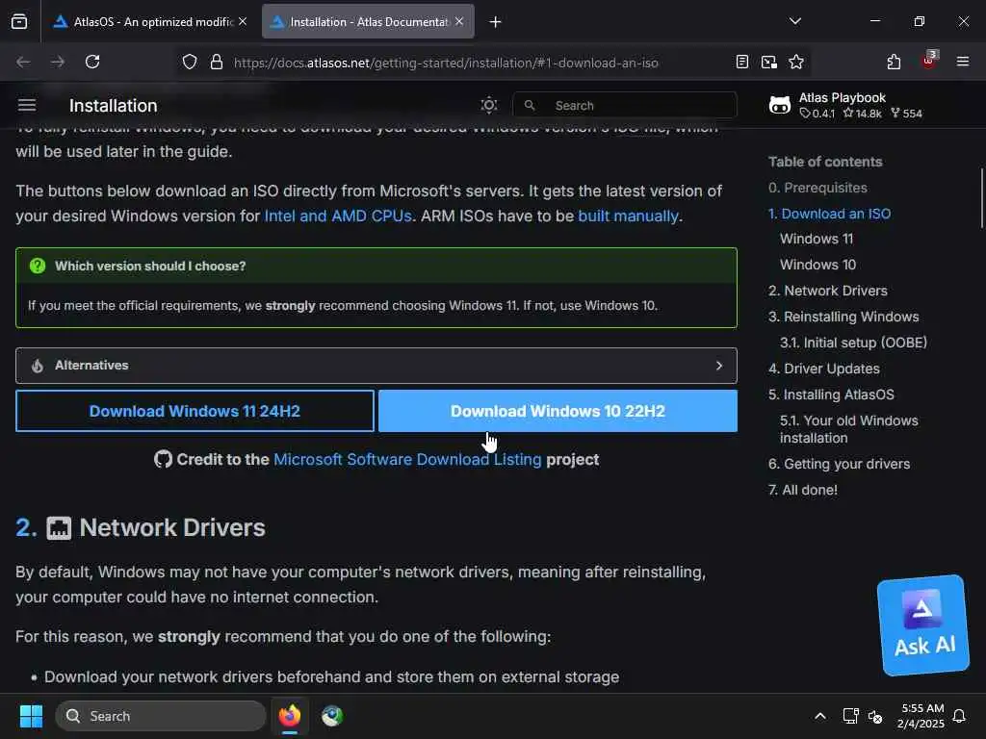Open the list all tabs dropdown
Screen dimensions: 986x739
(795, 21)
